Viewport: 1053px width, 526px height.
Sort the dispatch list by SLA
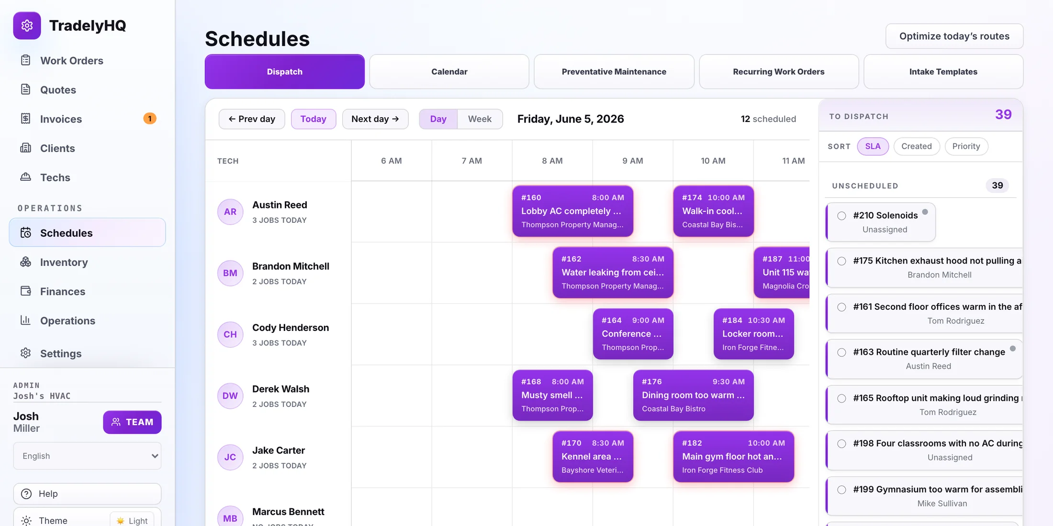[873, 146]
